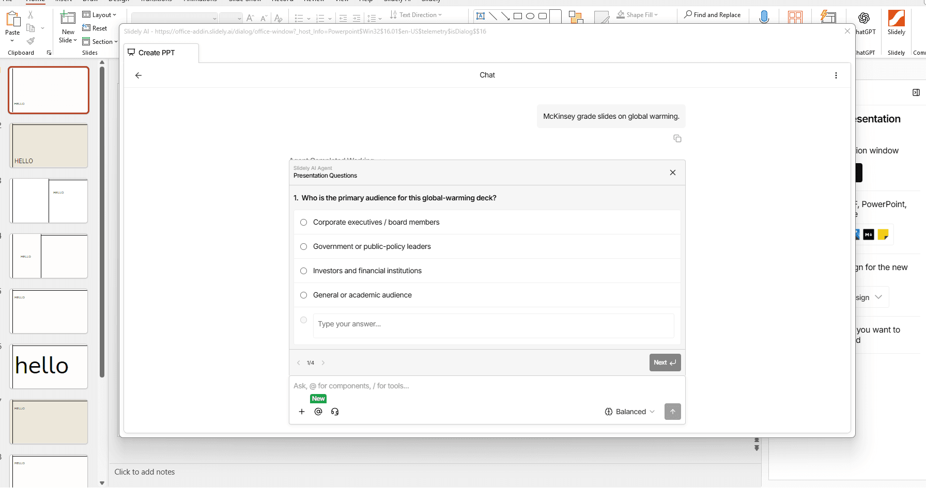This screenshot has width=926, height=488.
Task: Expand the Section dropdown
Action: (100, 42)
